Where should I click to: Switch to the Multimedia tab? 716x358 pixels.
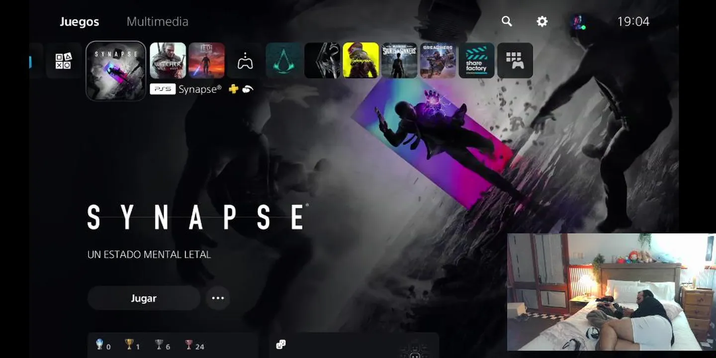[x=158, y=22]
